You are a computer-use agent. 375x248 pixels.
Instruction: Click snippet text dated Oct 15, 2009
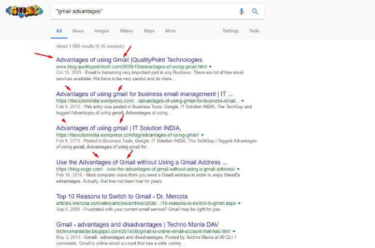[x=150, y=75]
